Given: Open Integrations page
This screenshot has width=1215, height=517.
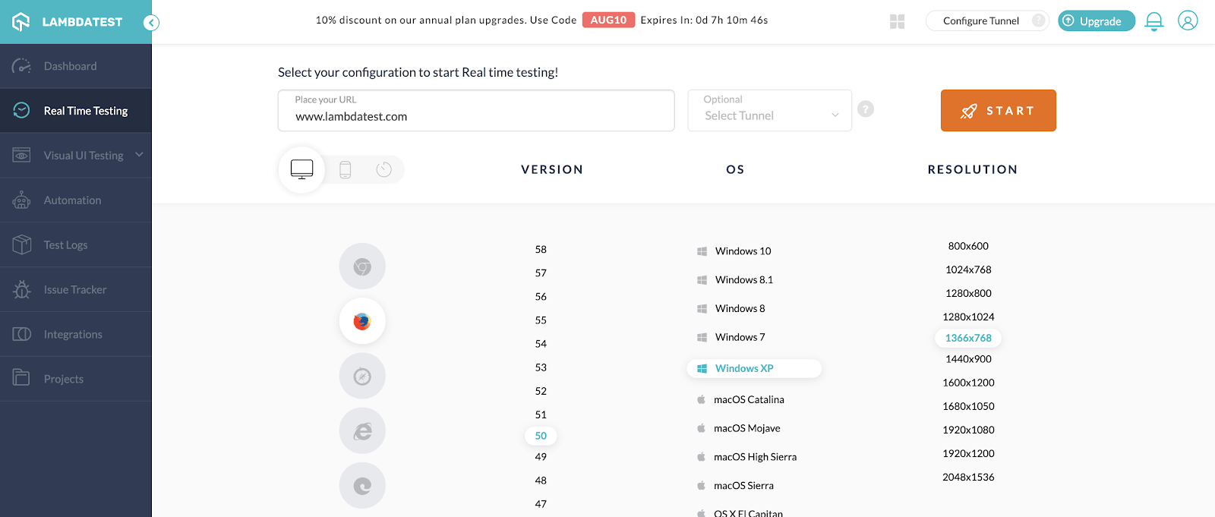Looking at the screenshot, I should point(76,335).
